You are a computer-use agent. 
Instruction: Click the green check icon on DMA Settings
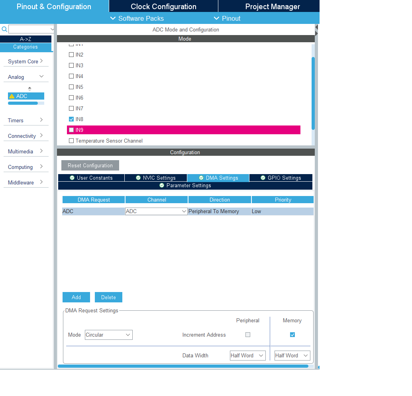[x=201, y=178]
